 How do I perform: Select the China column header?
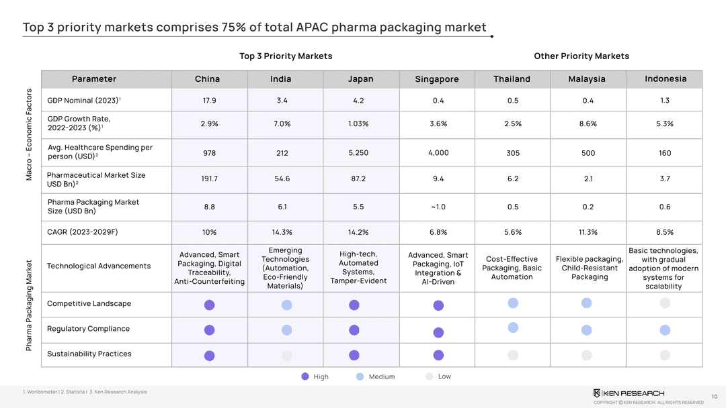click(207, 79)
